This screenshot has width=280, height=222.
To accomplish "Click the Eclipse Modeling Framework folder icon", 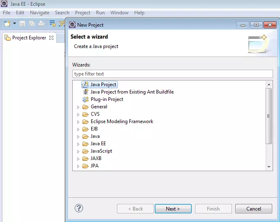I will (x=85, y=121).
